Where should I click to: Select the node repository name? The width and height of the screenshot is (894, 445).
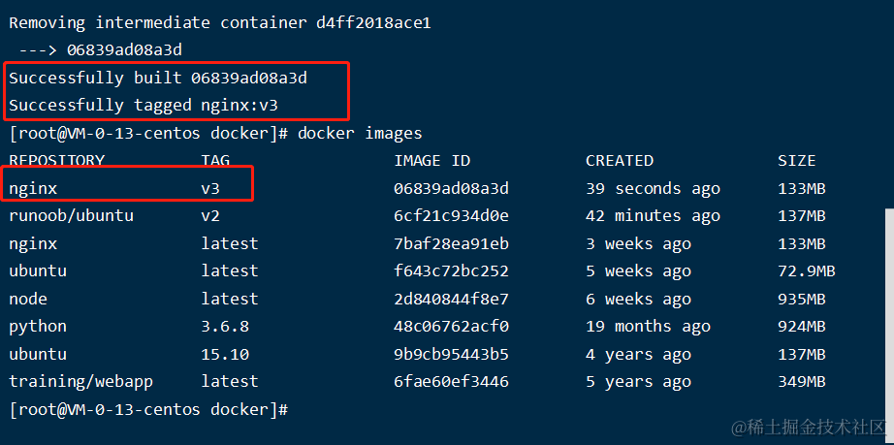pyautogui.click(x=28, y=299)
